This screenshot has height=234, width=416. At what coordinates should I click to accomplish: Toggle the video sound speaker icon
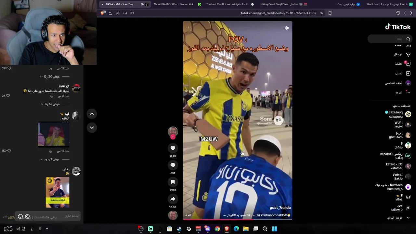tap(287, 28)
